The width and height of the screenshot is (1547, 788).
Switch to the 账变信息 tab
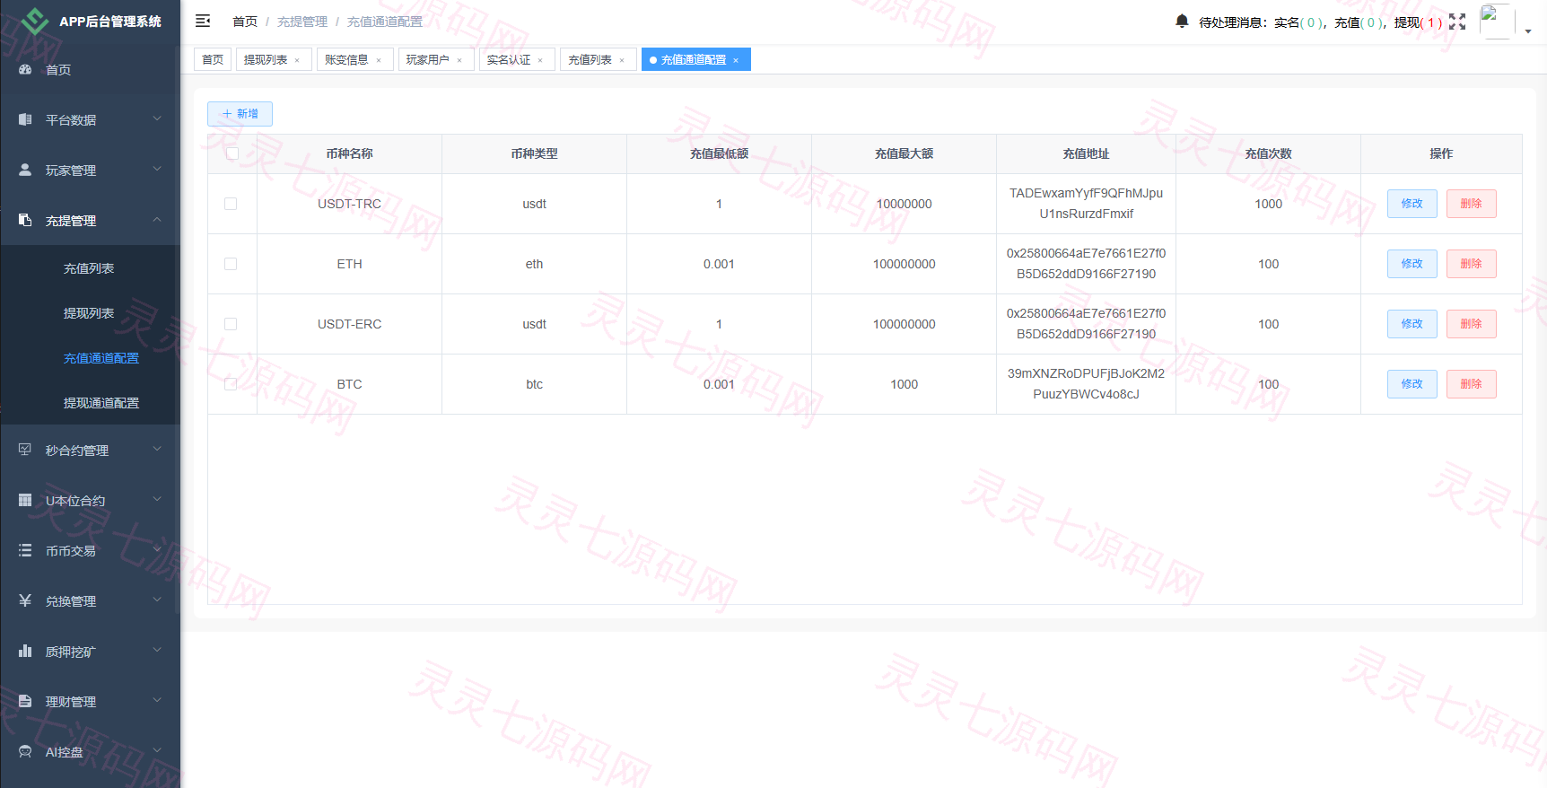(x=354, y=59)
